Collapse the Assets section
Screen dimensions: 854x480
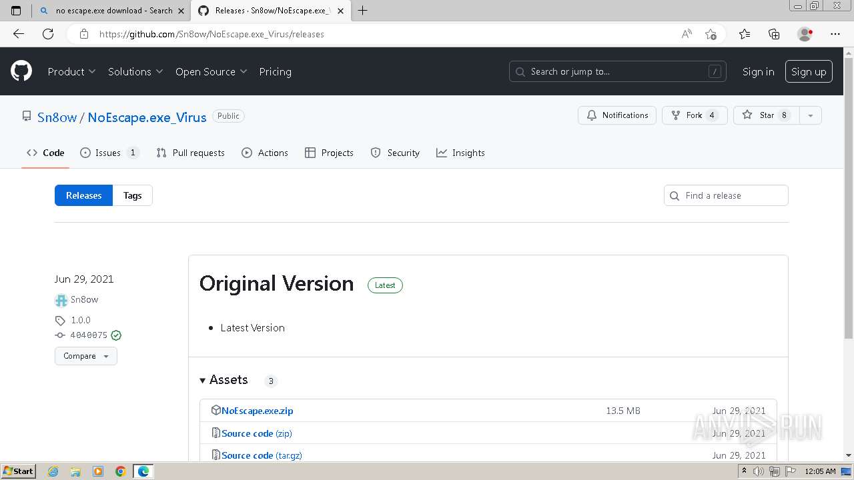tap(224, 380)
